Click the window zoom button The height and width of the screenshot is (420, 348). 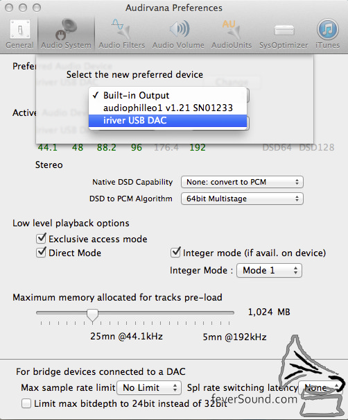pos(37,8)
